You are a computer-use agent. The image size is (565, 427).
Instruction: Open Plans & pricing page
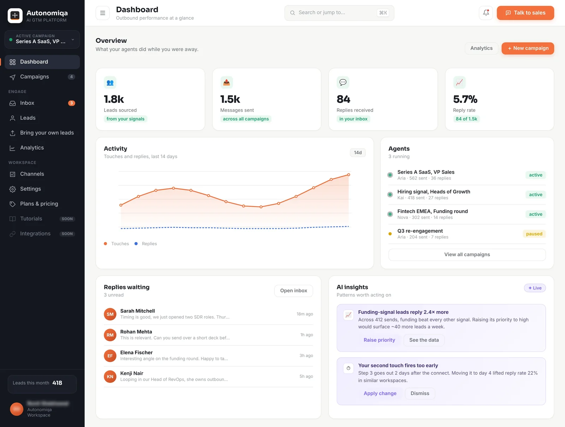click(42, 204)
